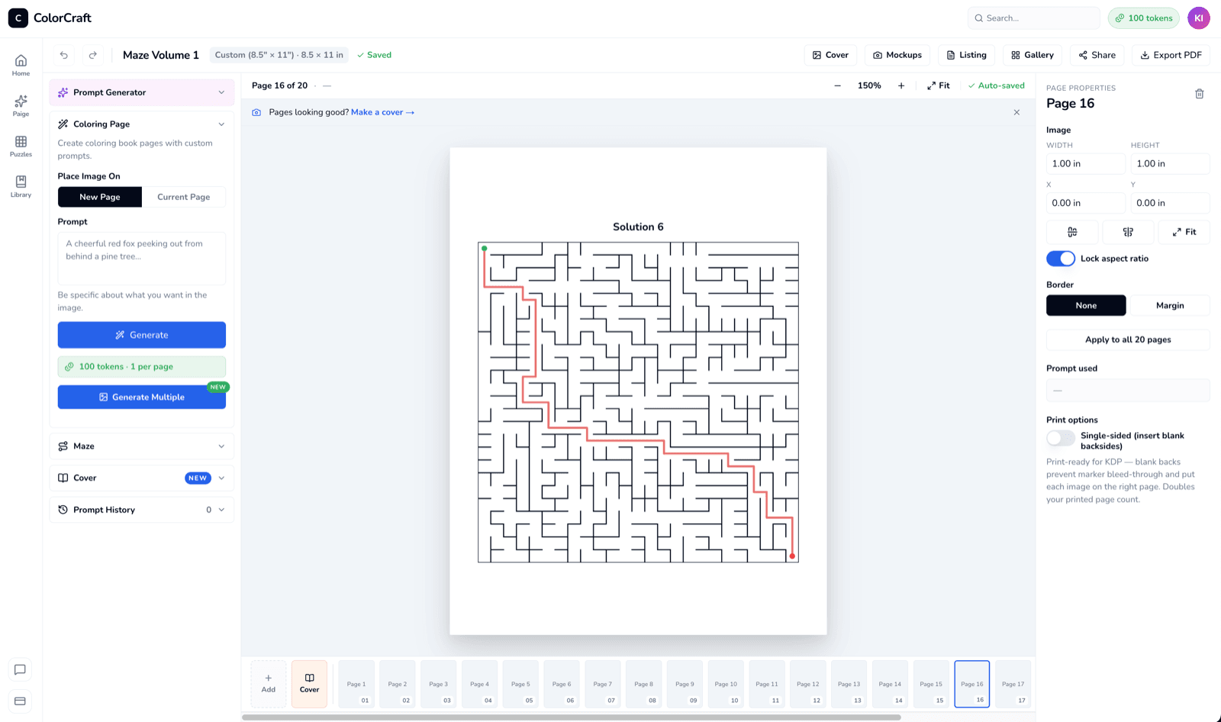Select Page 17 thumbnail
This screenshot has height=722, width=1221.
coord(1013,684)
